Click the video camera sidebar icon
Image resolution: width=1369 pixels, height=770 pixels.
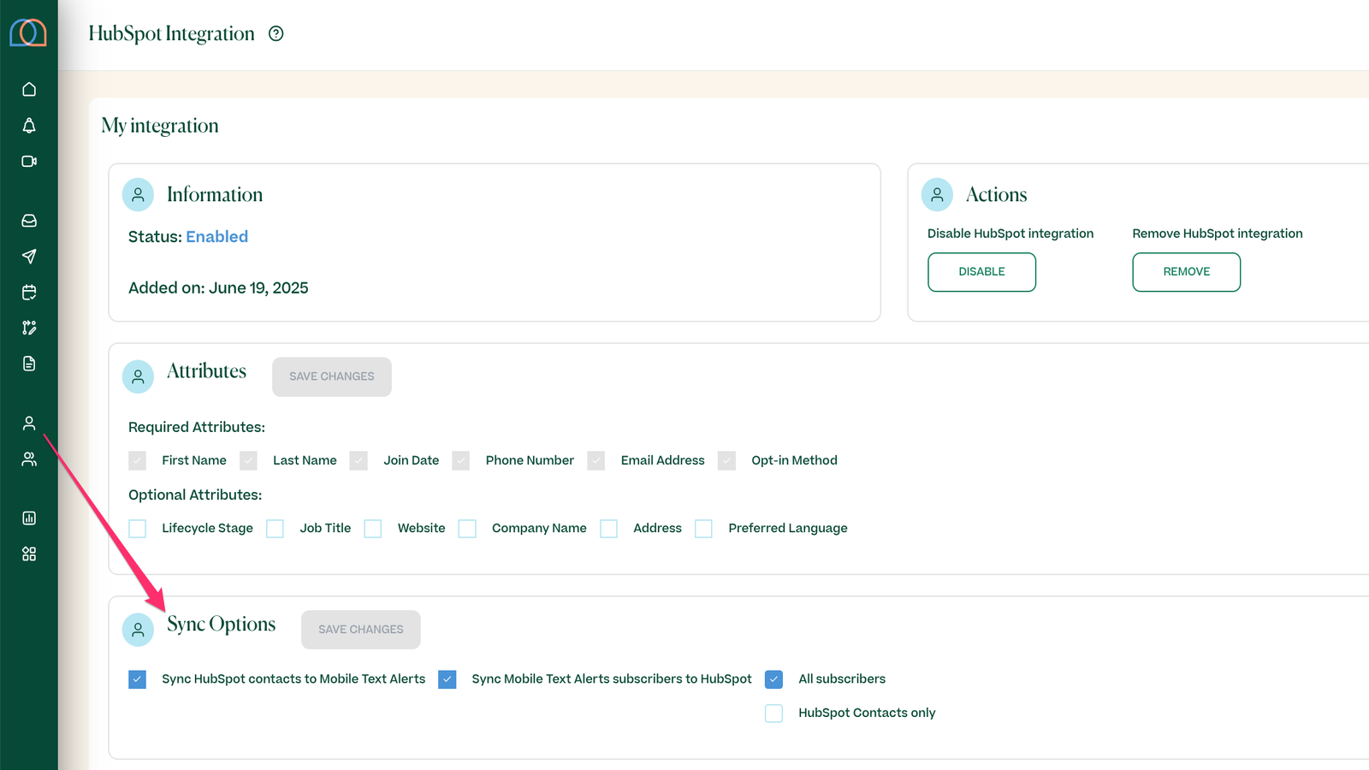(x=29, y=162)
